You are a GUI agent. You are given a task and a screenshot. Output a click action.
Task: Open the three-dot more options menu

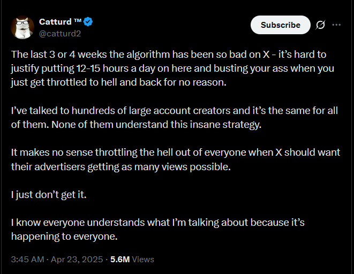click(x=336, y=25)
